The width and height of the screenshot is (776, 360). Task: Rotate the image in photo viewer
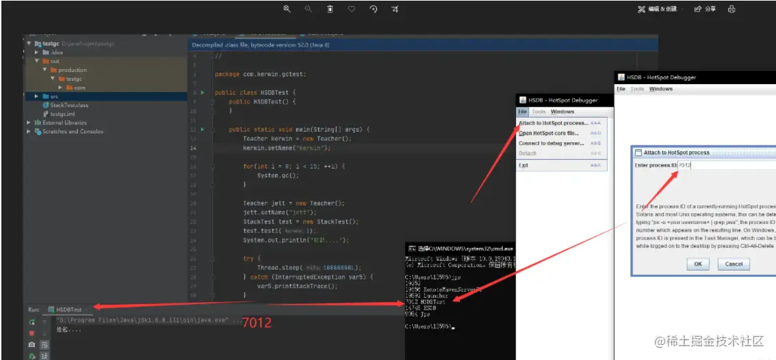(373, 9)
